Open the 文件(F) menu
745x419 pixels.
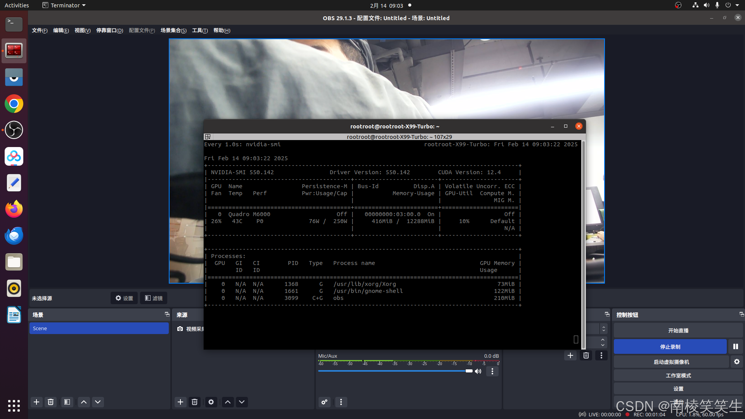pyautogui.click(x=40, y=30)
